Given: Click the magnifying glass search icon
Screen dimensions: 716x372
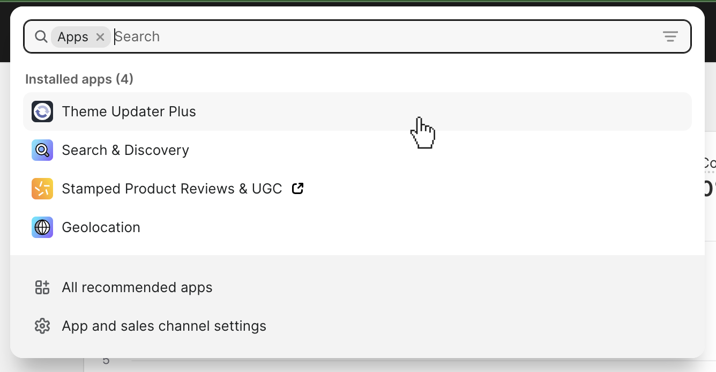Looking at the screenshot, I should coord(41,36).
